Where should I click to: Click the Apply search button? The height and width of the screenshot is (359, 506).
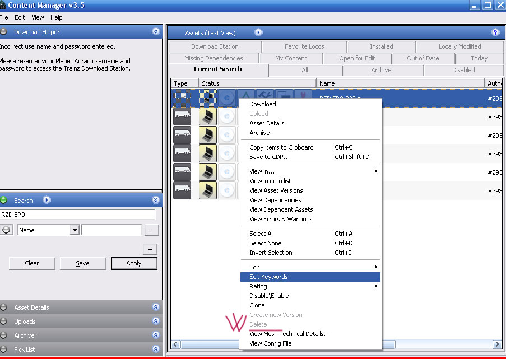tap(134, 263)
